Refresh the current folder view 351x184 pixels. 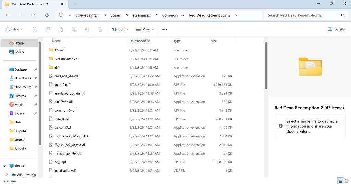pyautogui.click(x=47, y=15)
